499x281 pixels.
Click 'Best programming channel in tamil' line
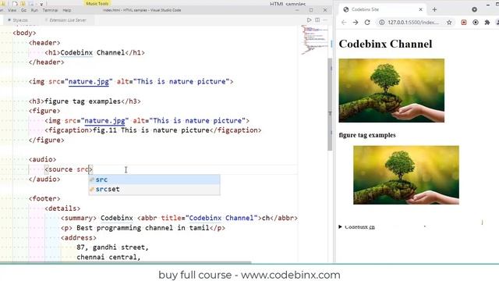point(143,228)
